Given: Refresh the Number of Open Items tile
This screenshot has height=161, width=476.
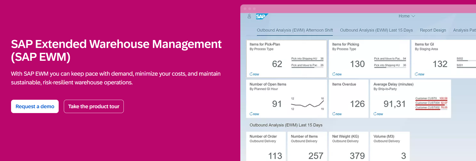Looking at the screenshot, I should (x=254, y=114).
